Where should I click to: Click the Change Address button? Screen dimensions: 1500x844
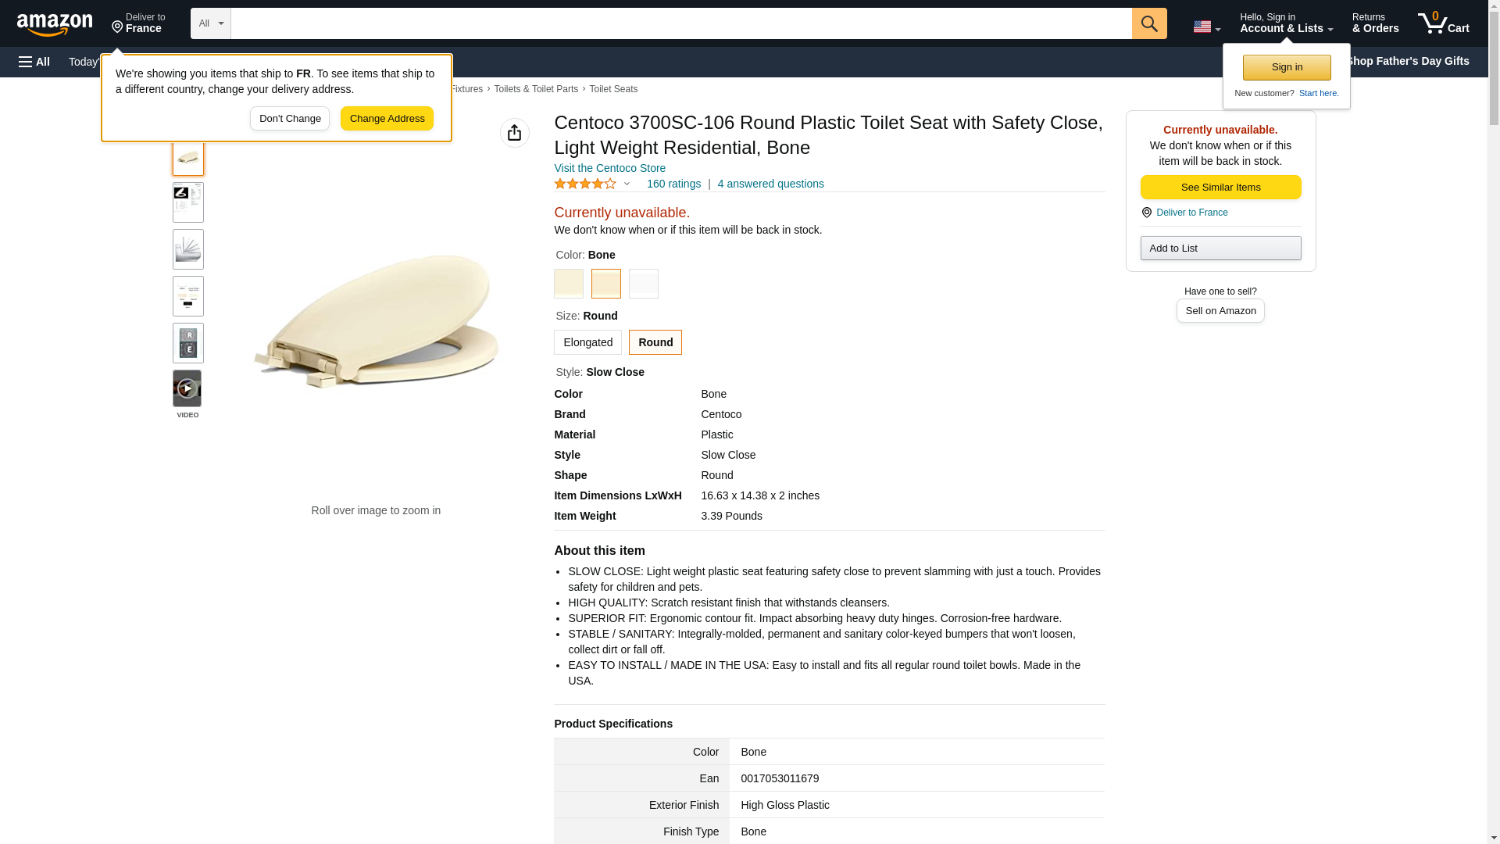(x=387, y=119)
